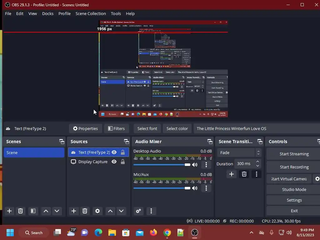Decrease Duration with down stepper arrow
The image size is (320, 240).
pos(258,166)
